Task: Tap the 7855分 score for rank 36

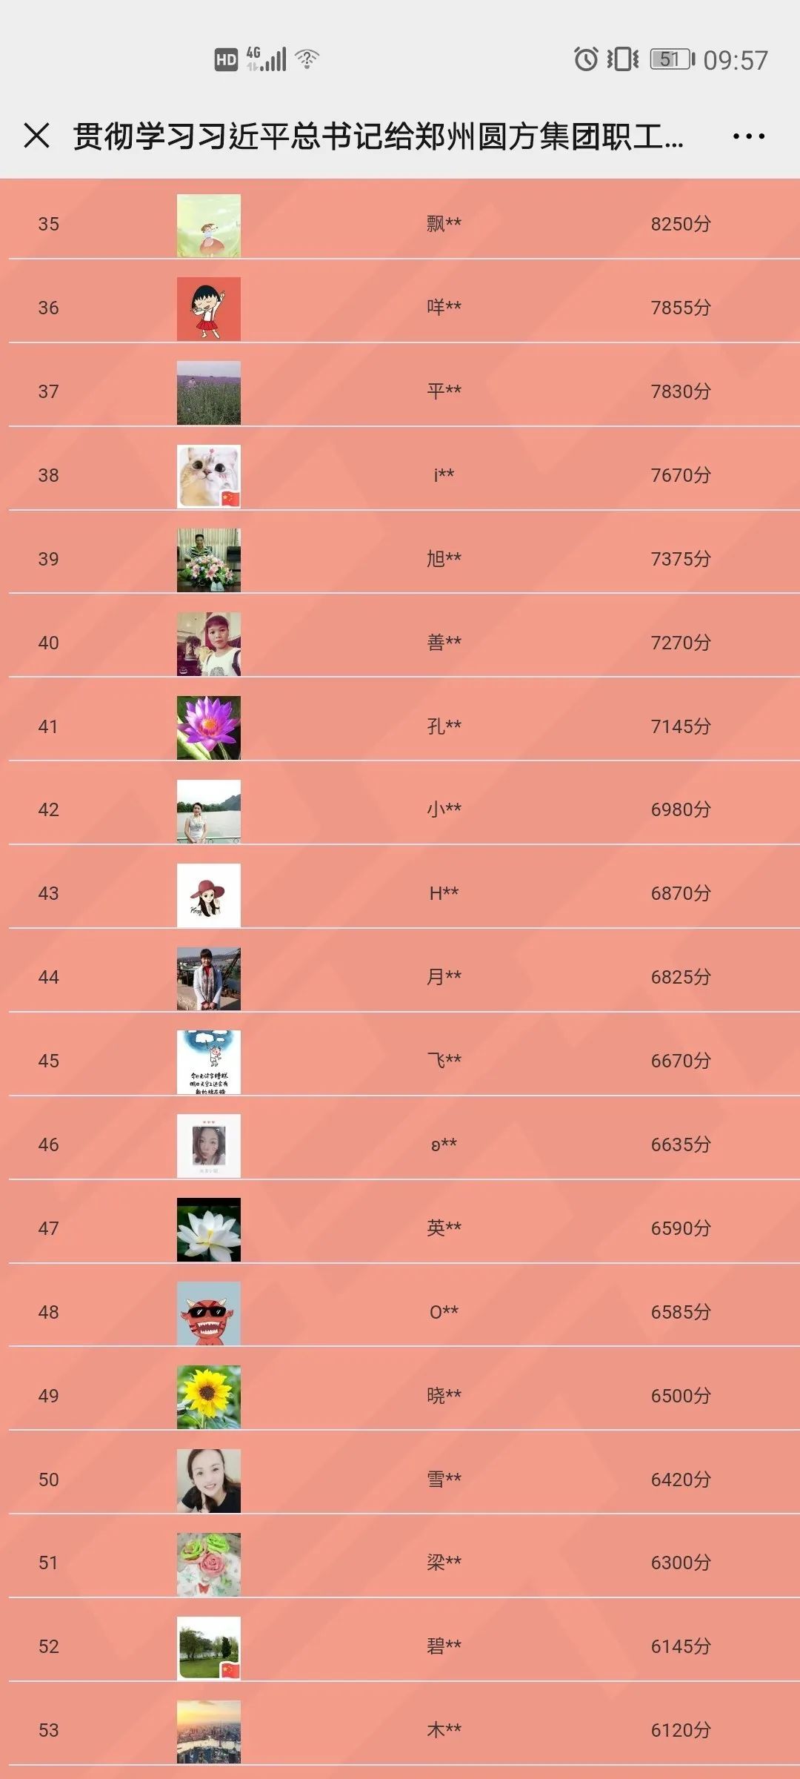Action: pyautogui.click(x=681, y=308)
